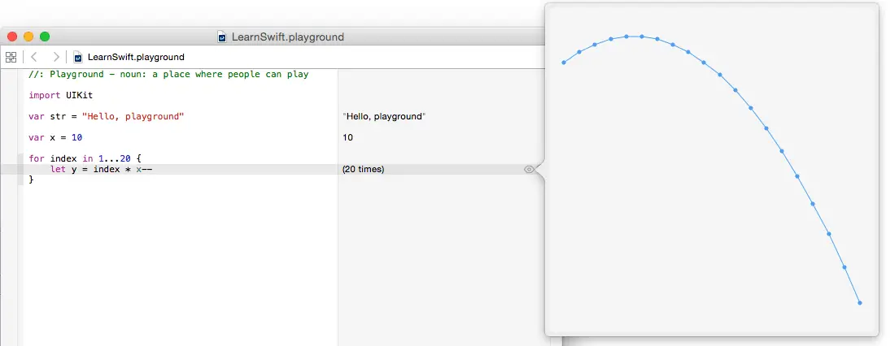Toggle Quick Look eye for the 20 times result
Image resolution: width=890 pixels, height=346 pixels.
tap(529, 169)
